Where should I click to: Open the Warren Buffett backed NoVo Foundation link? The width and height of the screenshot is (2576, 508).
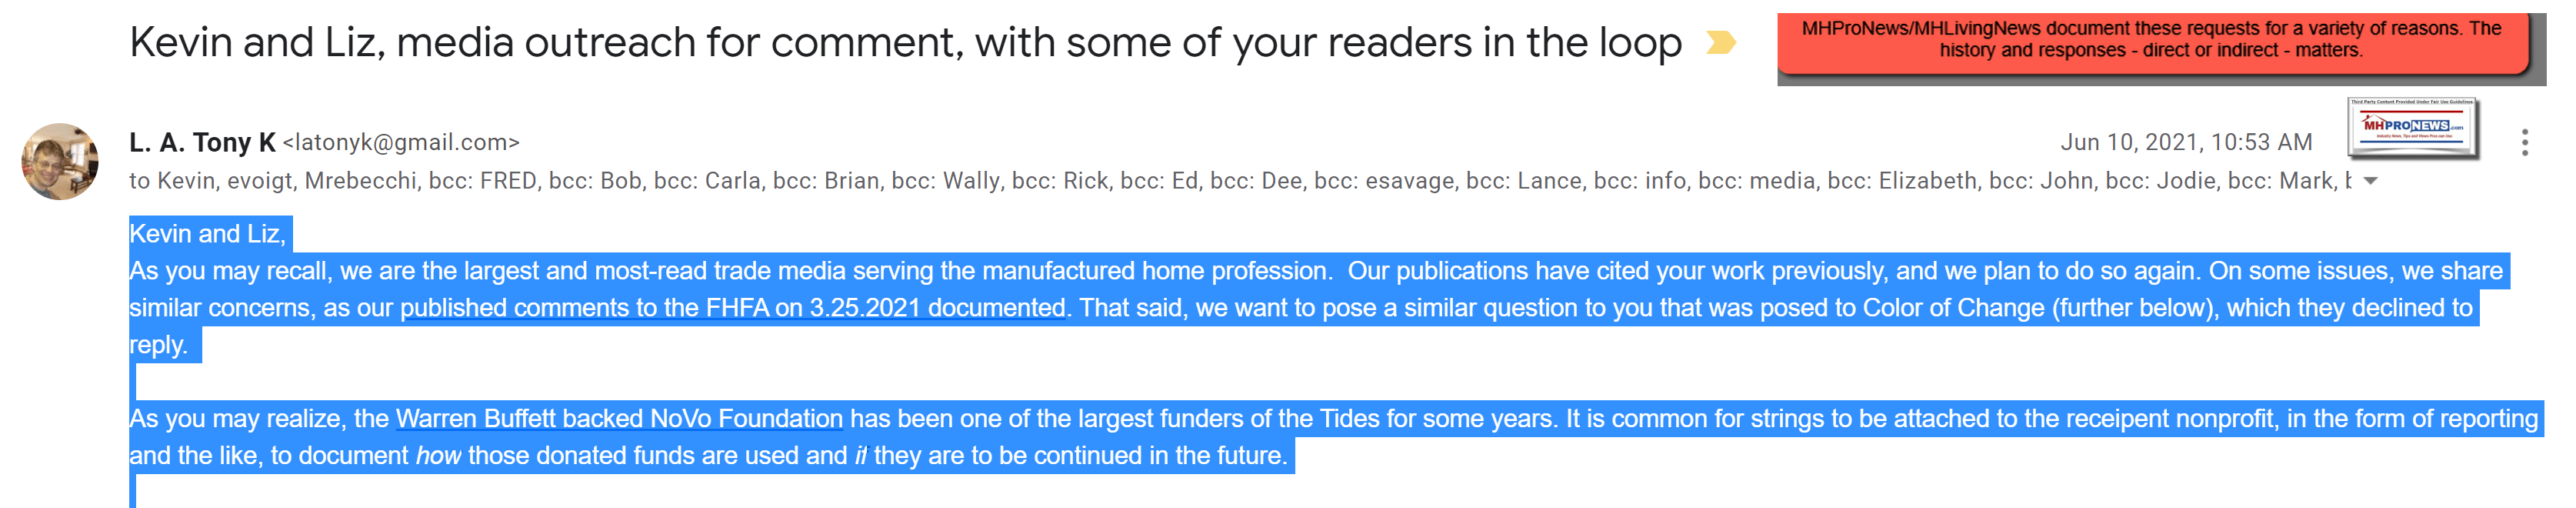point(619,419)
